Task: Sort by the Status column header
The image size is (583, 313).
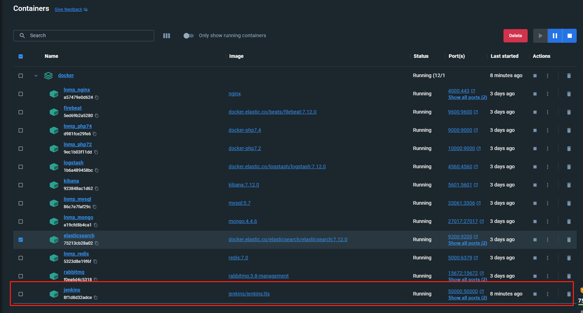Action: [421, 56]
